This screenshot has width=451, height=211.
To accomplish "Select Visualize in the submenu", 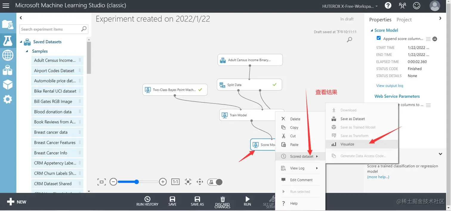I will 362,144.
